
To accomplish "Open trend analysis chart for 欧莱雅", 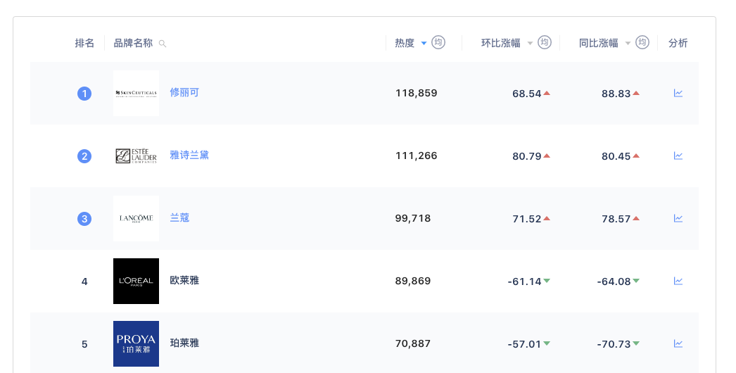I will [678, 281].
